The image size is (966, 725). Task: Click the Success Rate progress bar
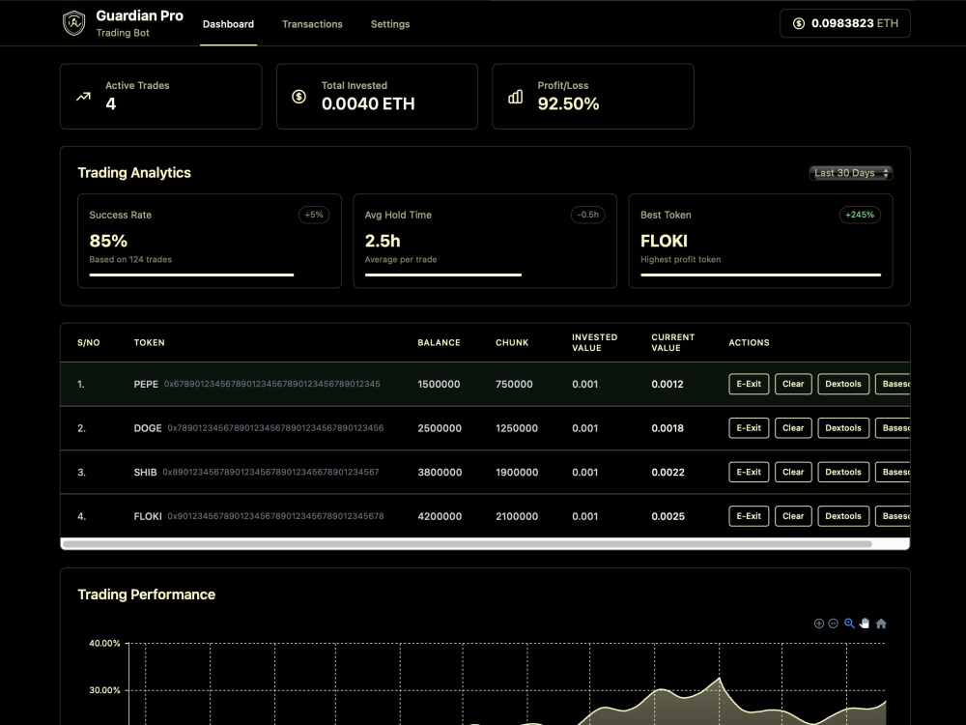pos(190,274)
